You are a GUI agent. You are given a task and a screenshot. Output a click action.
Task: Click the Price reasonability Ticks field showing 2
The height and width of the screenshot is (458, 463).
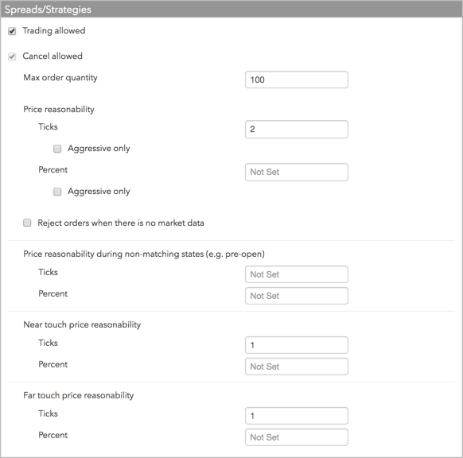(x=297, y=130)
